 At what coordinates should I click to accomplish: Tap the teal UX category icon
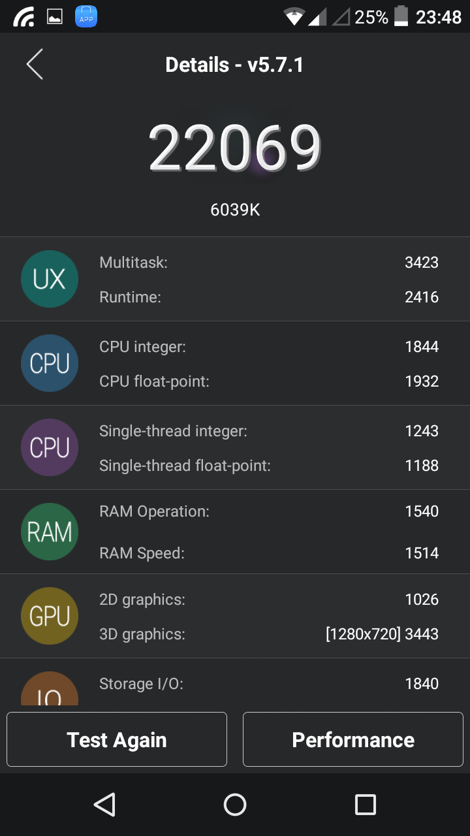click(50, 279)
